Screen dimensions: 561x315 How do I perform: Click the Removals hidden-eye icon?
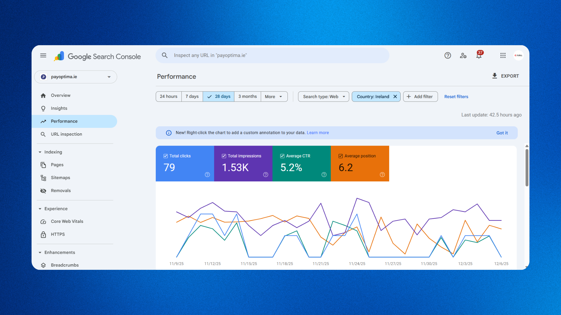(43, 191)
